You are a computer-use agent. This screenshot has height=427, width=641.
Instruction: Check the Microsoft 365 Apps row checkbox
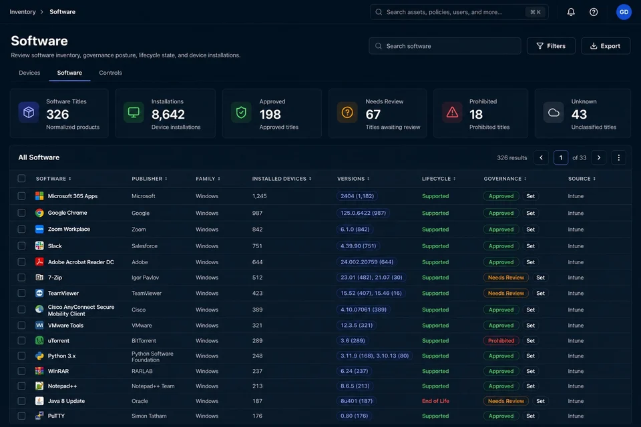pyautogui.click(x=21, y=196)
